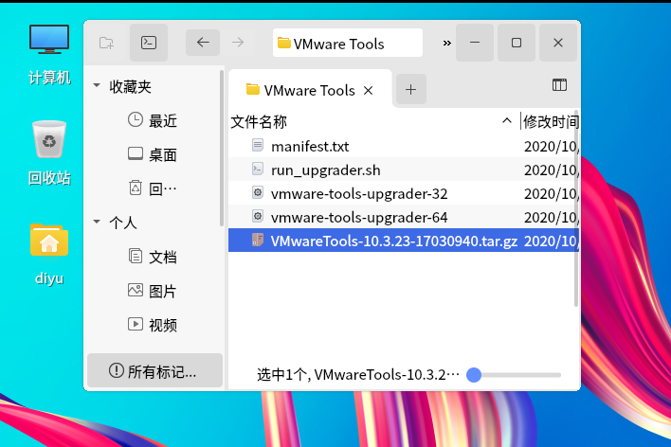Open 桌面 in sidebar

[153, 154]
